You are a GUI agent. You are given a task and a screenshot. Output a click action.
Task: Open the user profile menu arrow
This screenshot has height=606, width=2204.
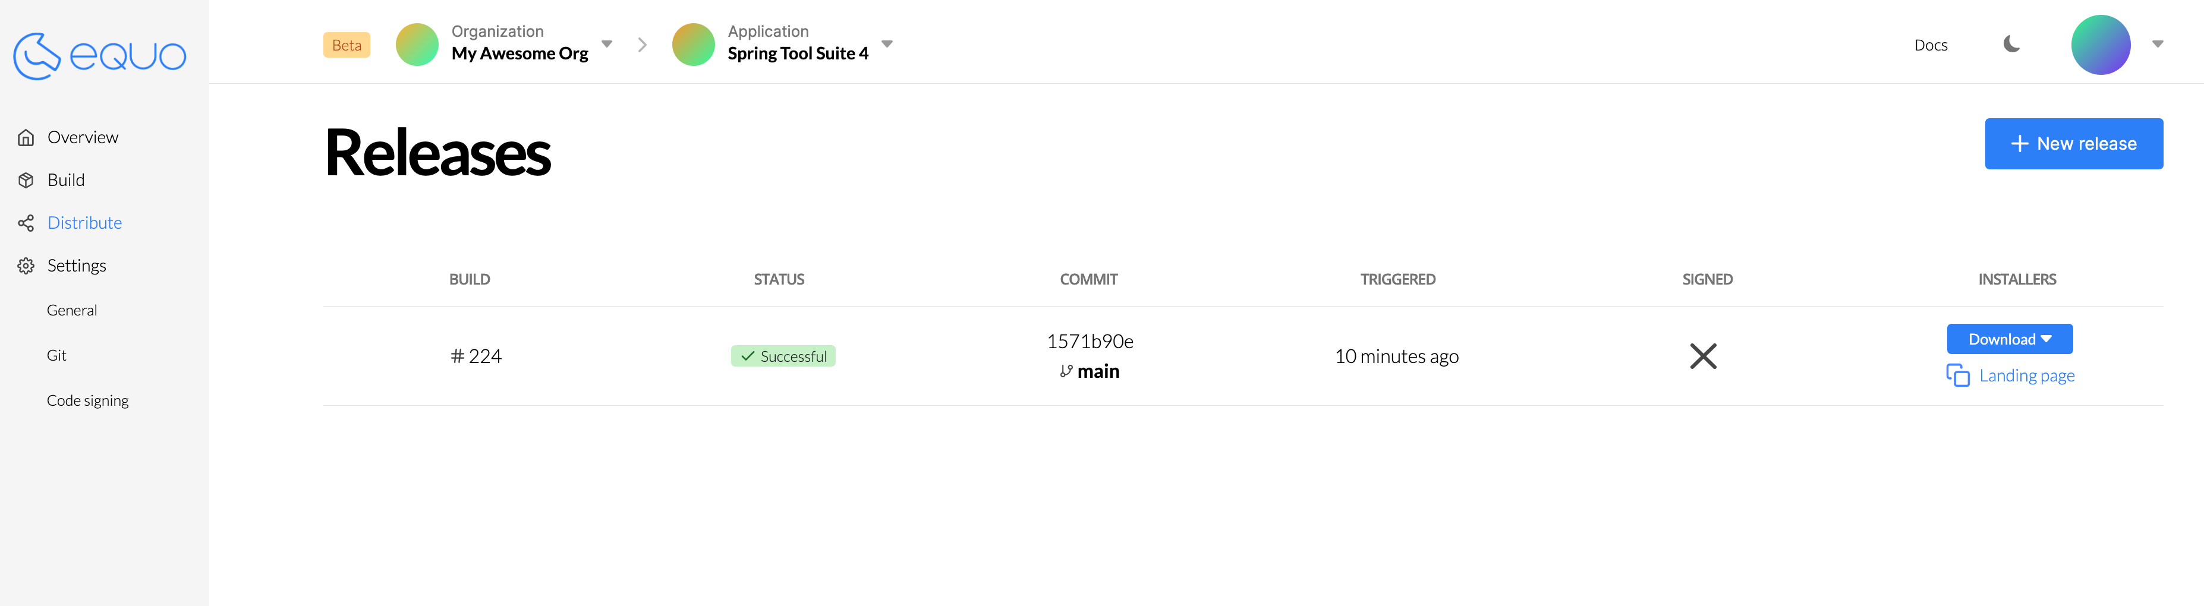click(2157, 45)
